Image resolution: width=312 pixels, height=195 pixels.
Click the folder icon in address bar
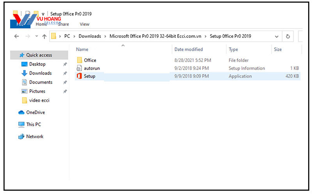(x=53, y=36)
